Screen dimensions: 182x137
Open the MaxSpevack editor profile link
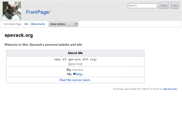(x=170, y=89)
